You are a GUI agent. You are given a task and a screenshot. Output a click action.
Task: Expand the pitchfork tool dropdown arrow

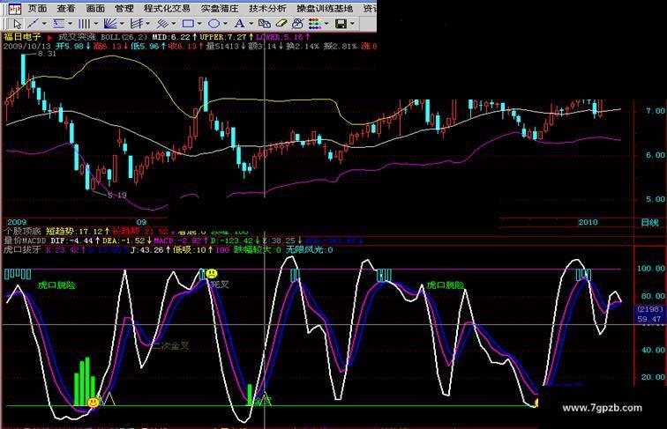tap(147, 24)
